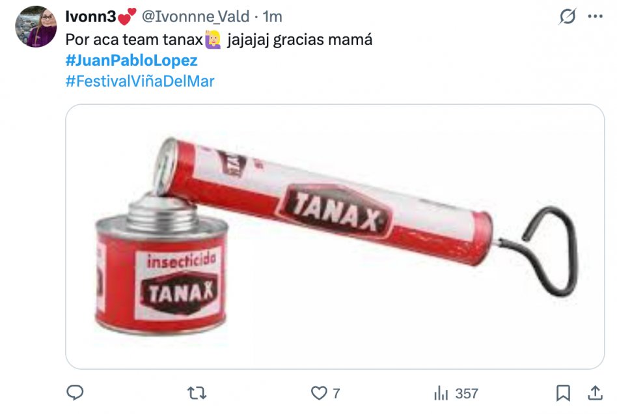This screenshot has width=617, height=414.
Task: Click the like count 7
Action: 336,393
